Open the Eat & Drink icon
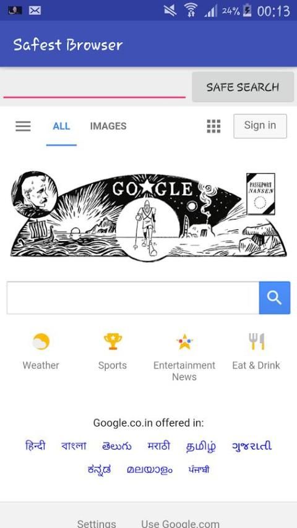This screenshot has width=297, height=528. click(257, 342)
